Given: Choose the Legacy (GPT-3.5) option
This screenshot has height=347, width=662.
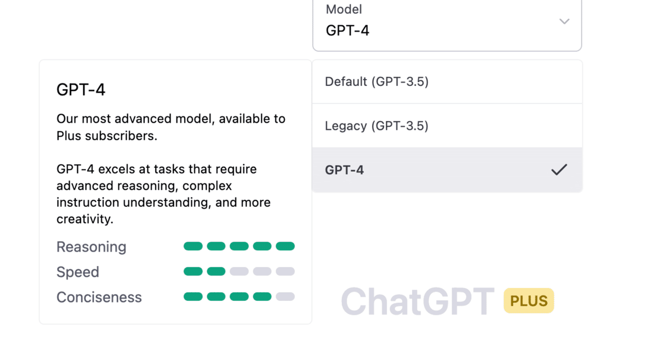Looking at the screenshot, I should point(377,126).
